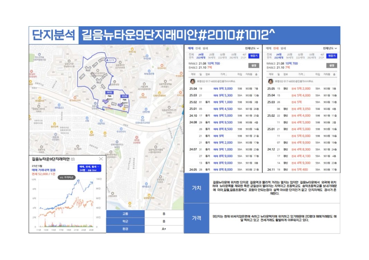This screenshot has width=369, height=260.
Task: Click the 대일학원 map icon
Action: [101, 121]
